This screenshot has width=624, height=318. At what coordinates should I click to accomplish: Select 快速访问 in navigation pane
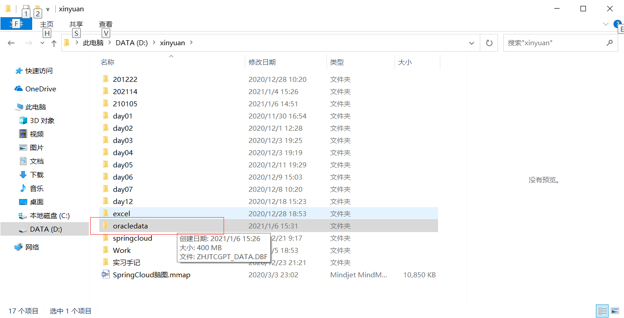(x=39, y=71)
